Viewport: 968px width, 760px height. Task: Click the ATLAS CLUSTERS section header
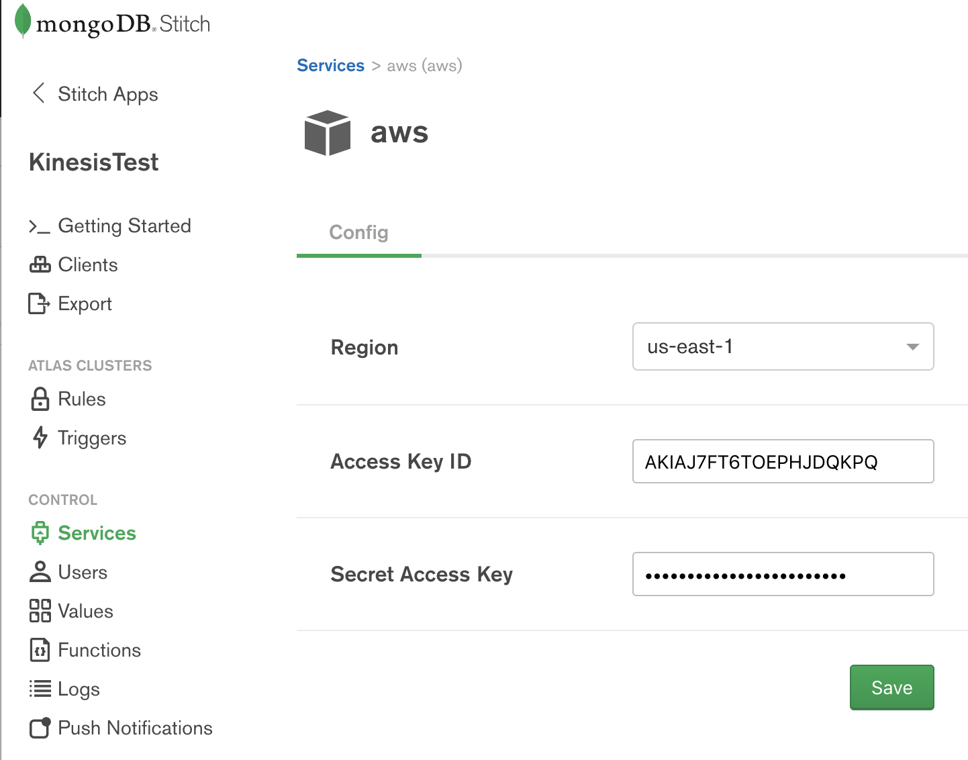(90, 365)
